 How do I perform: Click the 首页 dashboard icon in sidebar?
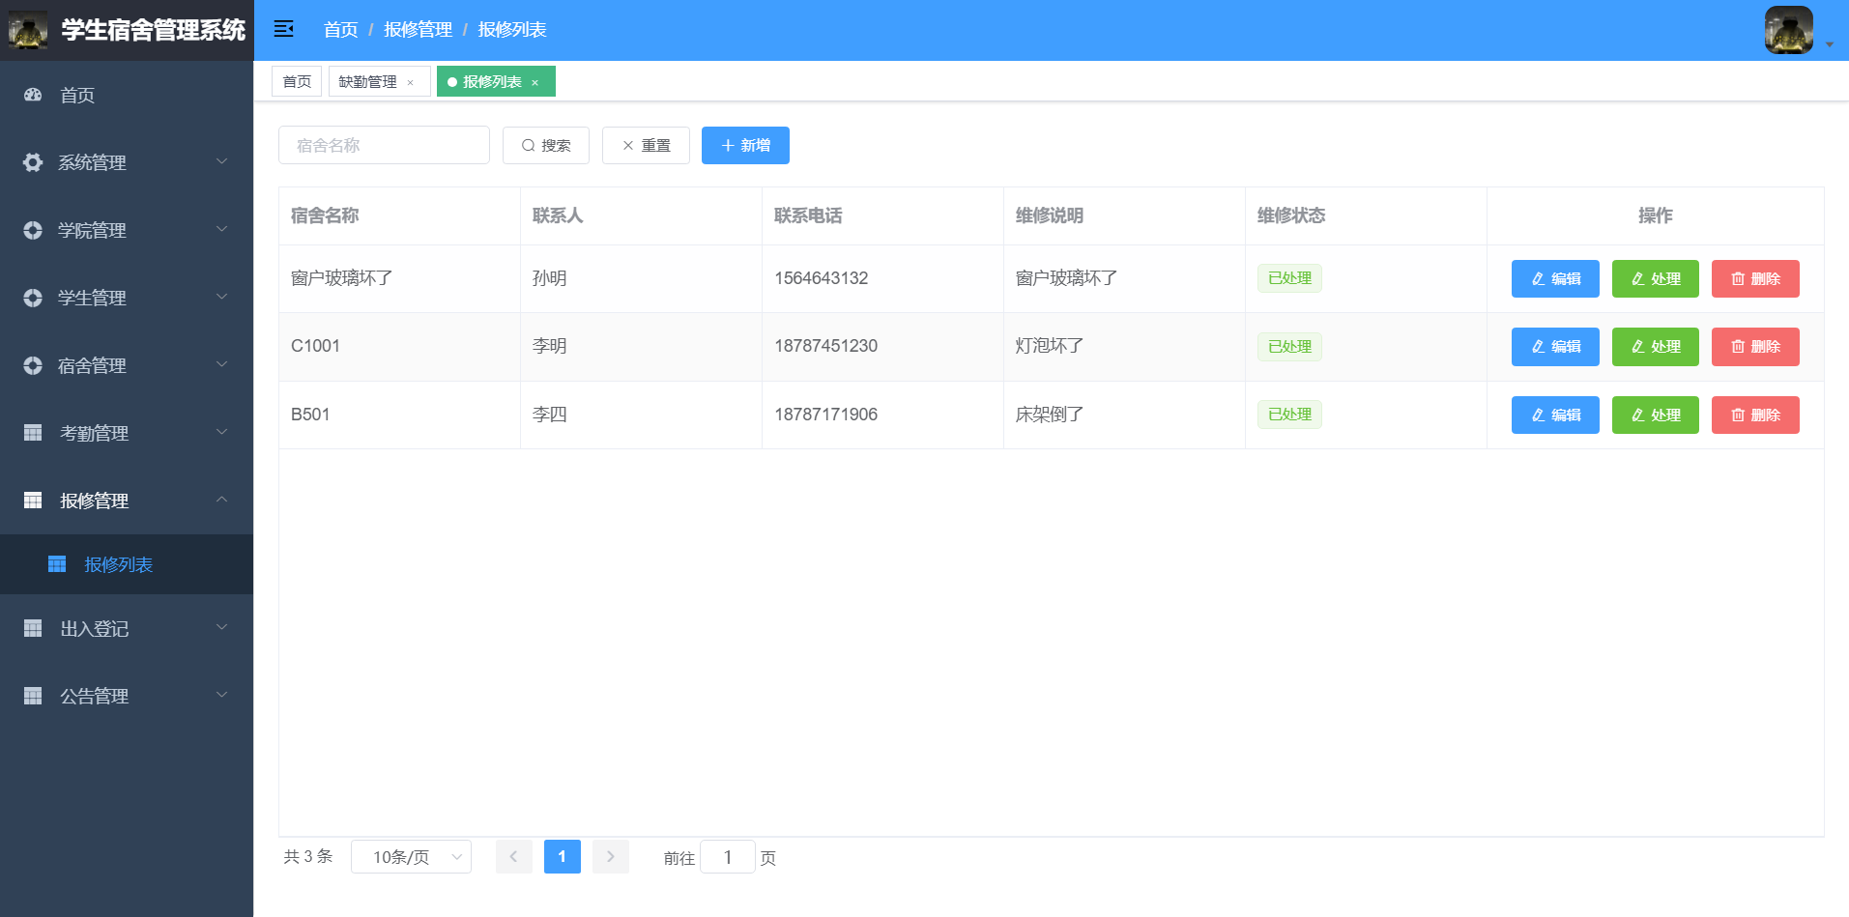(x=33, y=95)
